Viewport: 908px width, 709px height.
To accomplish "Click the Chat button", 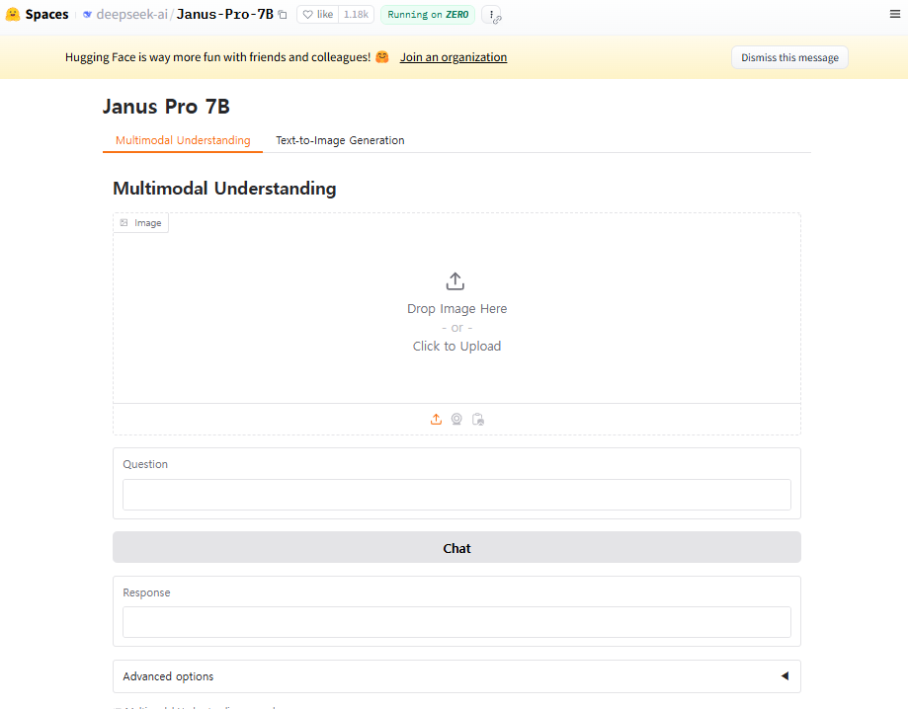I will (x=456, y=547).
